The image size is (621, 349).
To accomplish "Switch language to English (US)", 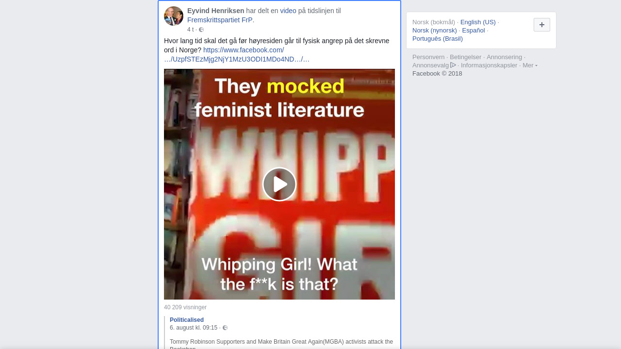I will coord(478,22).
